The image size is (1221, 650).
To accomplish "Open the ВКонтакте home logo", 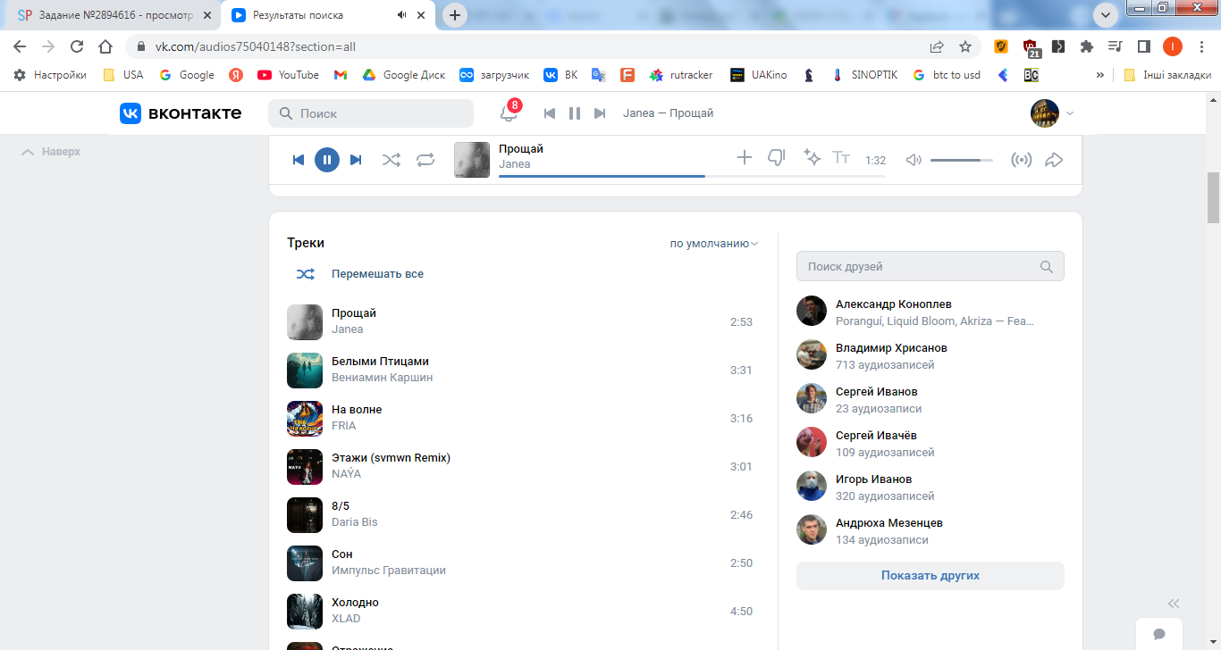I will tap(181, 113).
